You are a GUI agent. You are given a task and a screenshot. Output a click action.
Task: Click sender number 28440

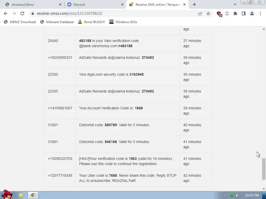(53, 41)
